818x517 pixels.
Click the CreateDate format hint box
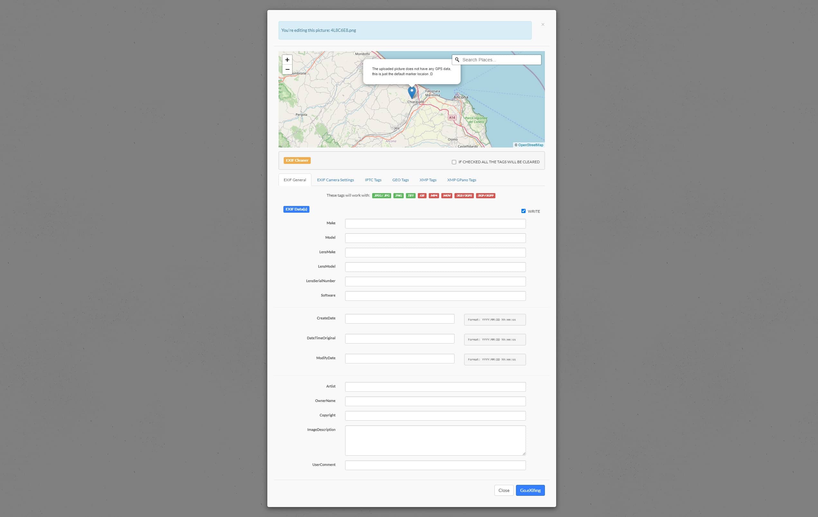(x=495, y=320)
